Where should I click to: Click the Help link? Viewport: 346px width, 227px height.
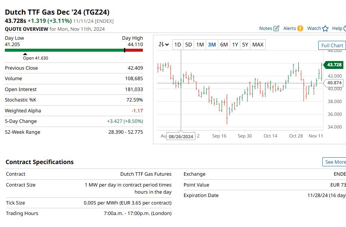pyautogui.click(x=337, y=28)
